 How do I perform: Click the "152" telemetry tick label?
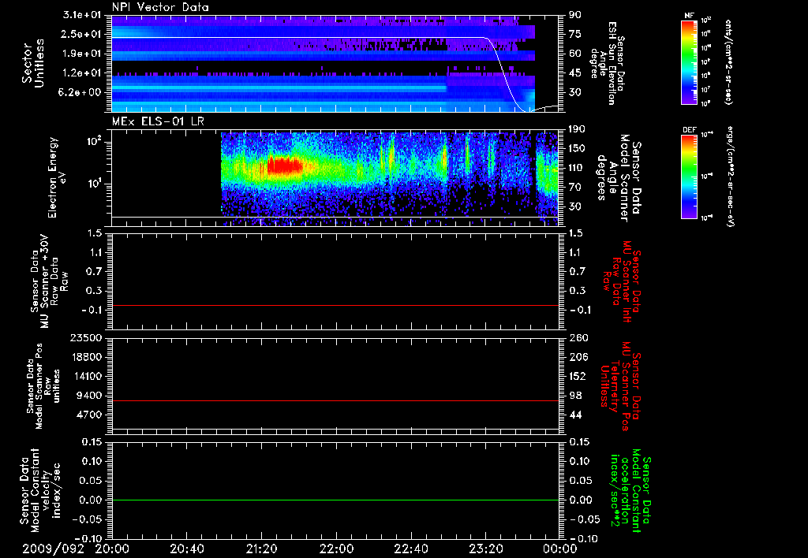click(x=577, y=376)
